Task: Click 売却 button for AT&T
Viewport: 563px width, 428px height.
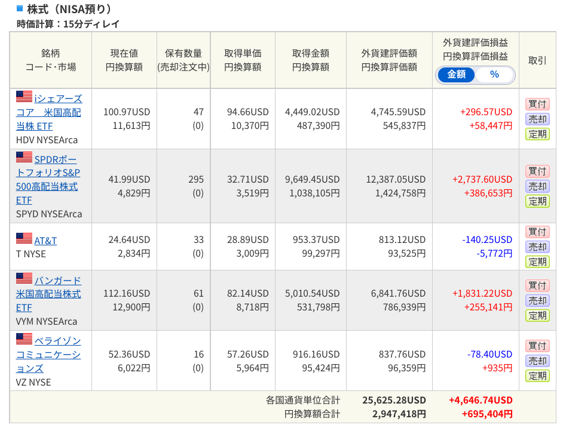Action: point(537,247)
